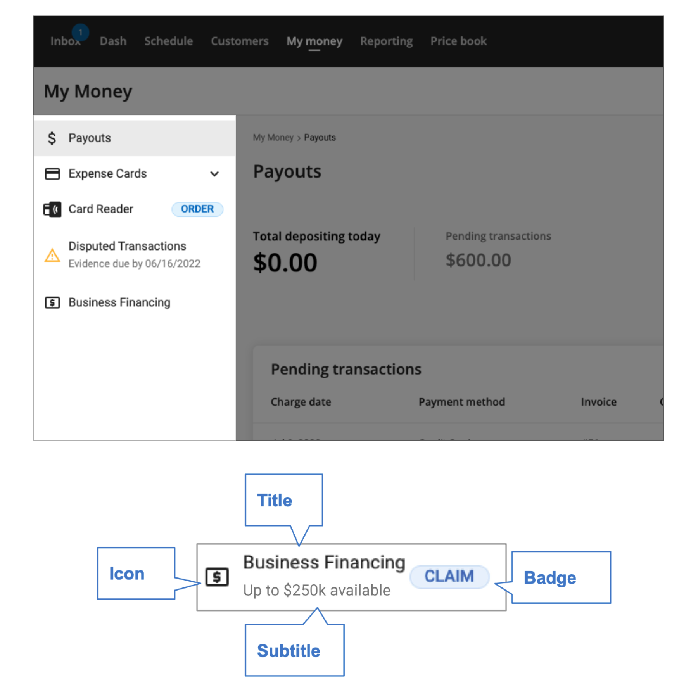Click the Business Financing sidebar money icon

coord(52,302)
